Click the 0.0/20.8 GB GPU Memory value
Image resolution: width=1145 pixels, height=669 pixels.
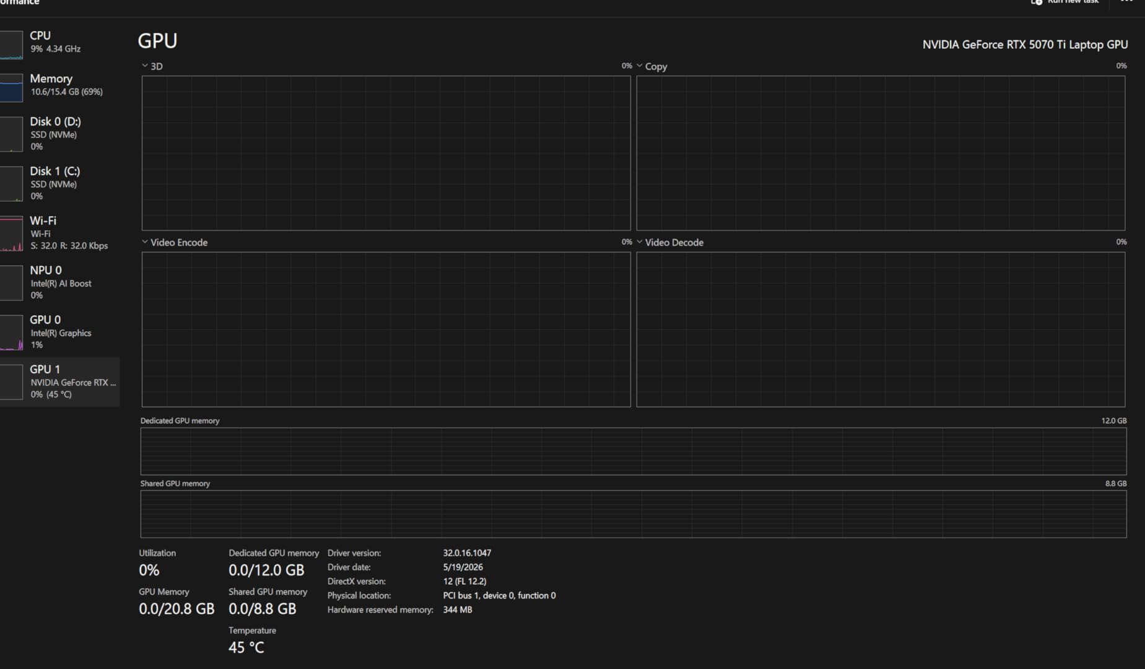click(x=176, y=609)
